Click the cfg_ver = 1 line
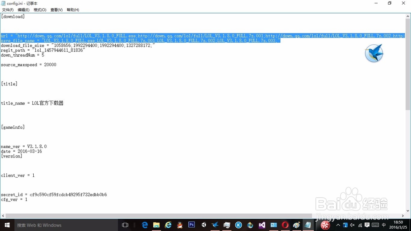411x231 pixels. (x=14, y=199)
